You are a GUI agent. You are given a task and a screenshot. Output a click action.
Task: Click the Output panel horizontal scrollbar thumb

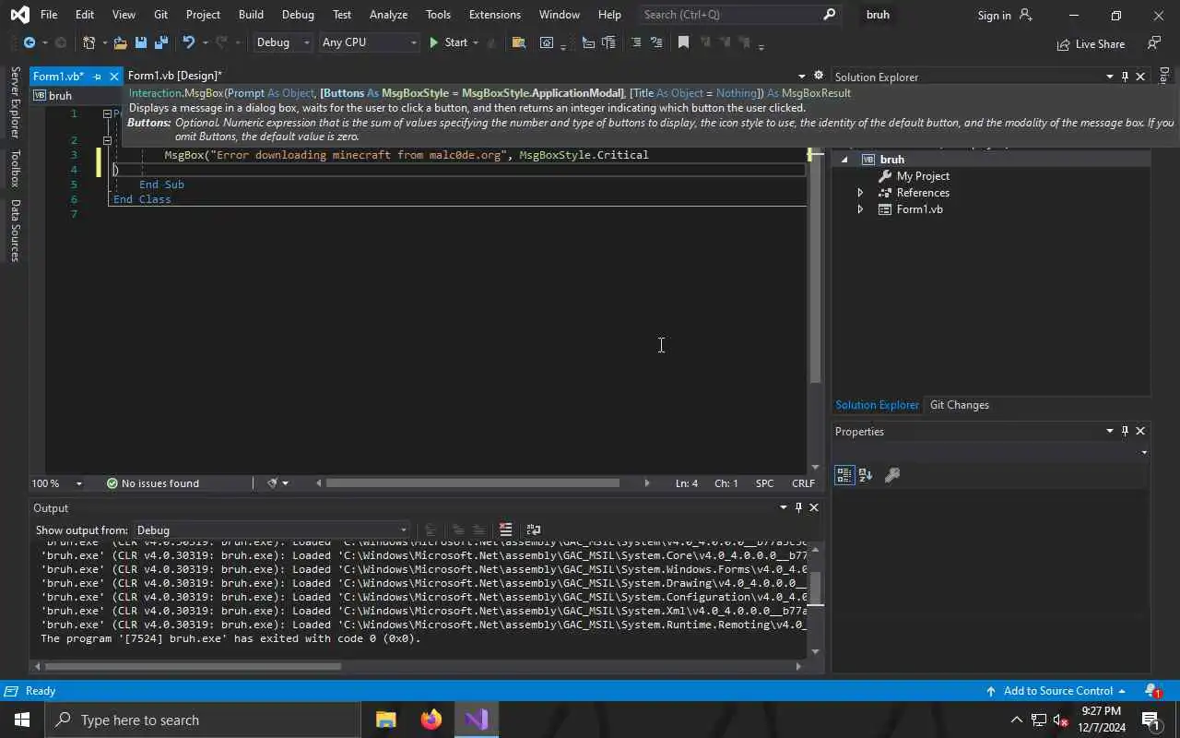[193, 666]
